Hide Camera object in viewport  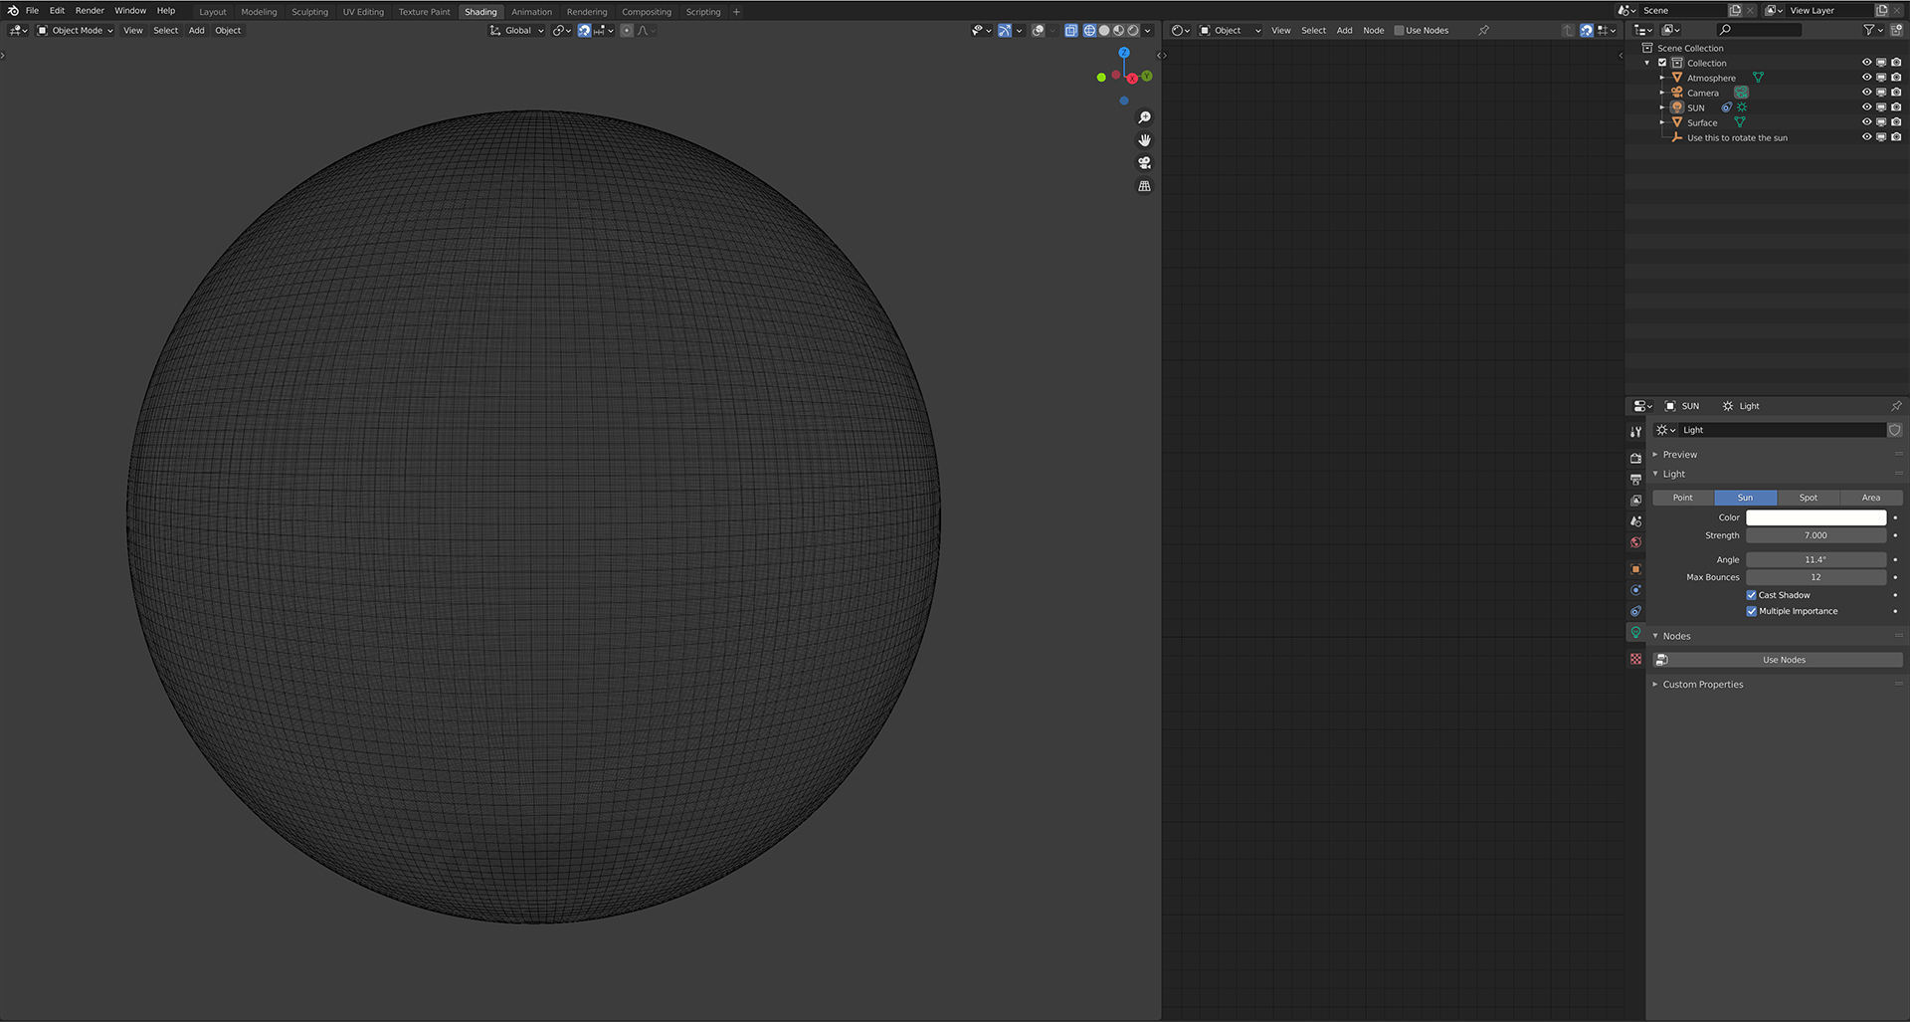point(1867,93)
